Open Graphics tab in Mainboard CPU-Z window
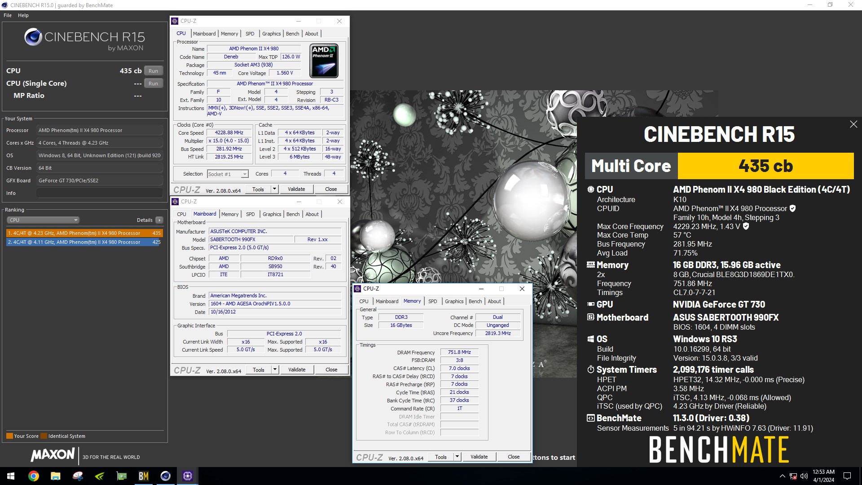 (x=272, y=214)
